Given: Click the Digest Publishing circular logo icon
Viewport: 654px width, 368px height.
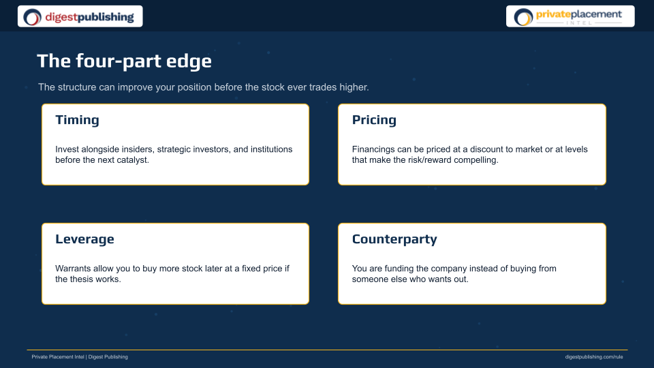Looking at the screenshot, I should point(32,17).
